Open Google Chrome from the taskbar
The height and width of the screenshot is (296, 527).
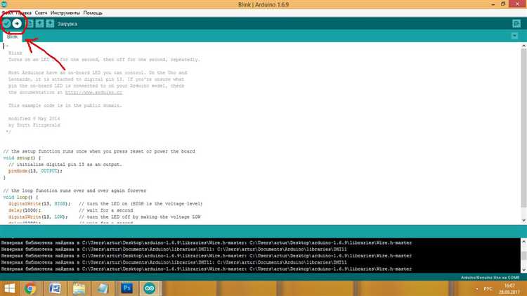[30, 288]
